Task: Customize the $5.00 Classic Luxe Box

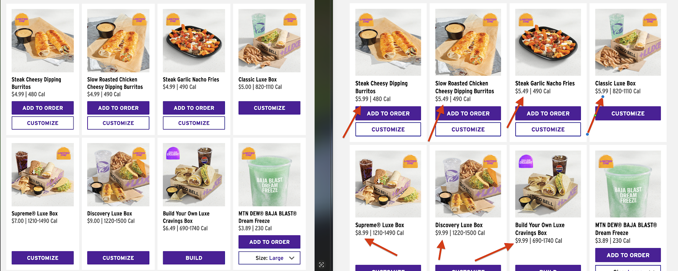Action: pyautogui.click(x=269, y=108)
